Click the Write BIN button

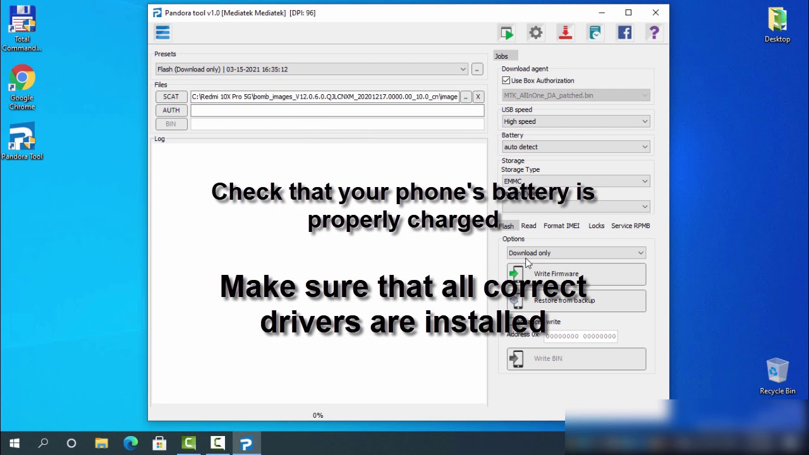(x=576, y=359)
